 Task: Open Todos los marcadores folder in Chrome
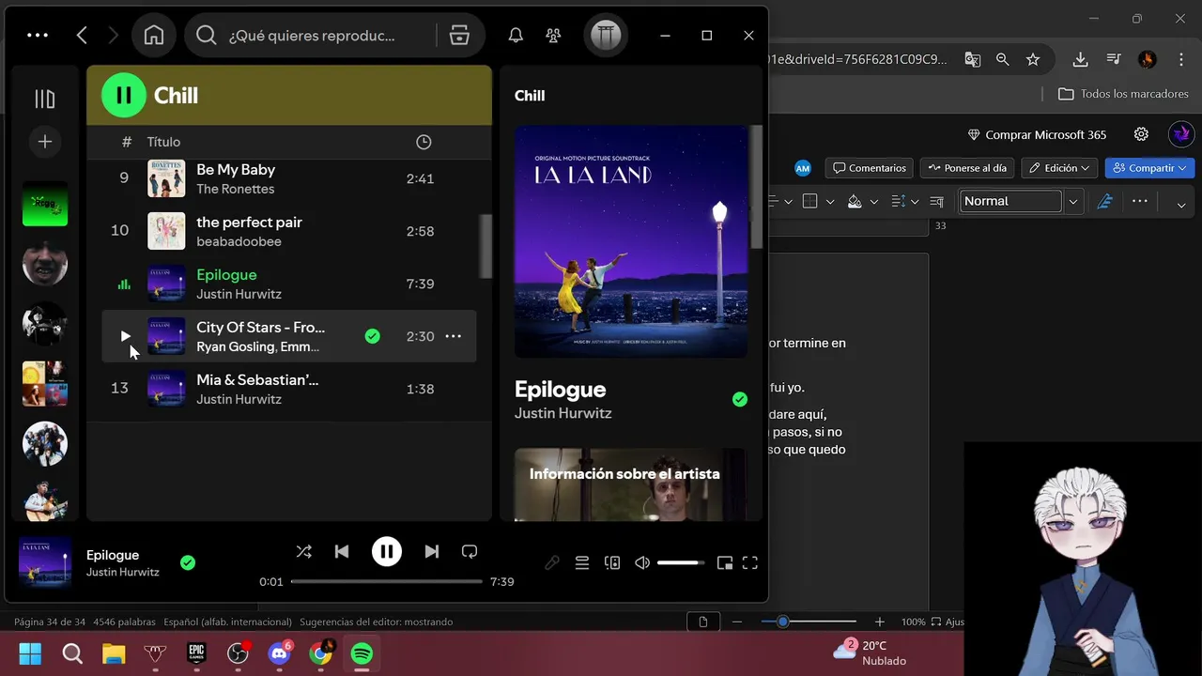click(x=1123, y=94)
